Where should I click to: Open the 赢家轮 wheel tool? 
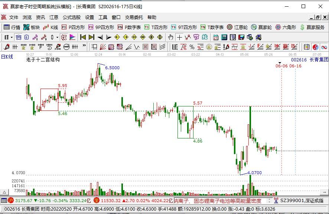pyautogui.click(x=261, y=27)
